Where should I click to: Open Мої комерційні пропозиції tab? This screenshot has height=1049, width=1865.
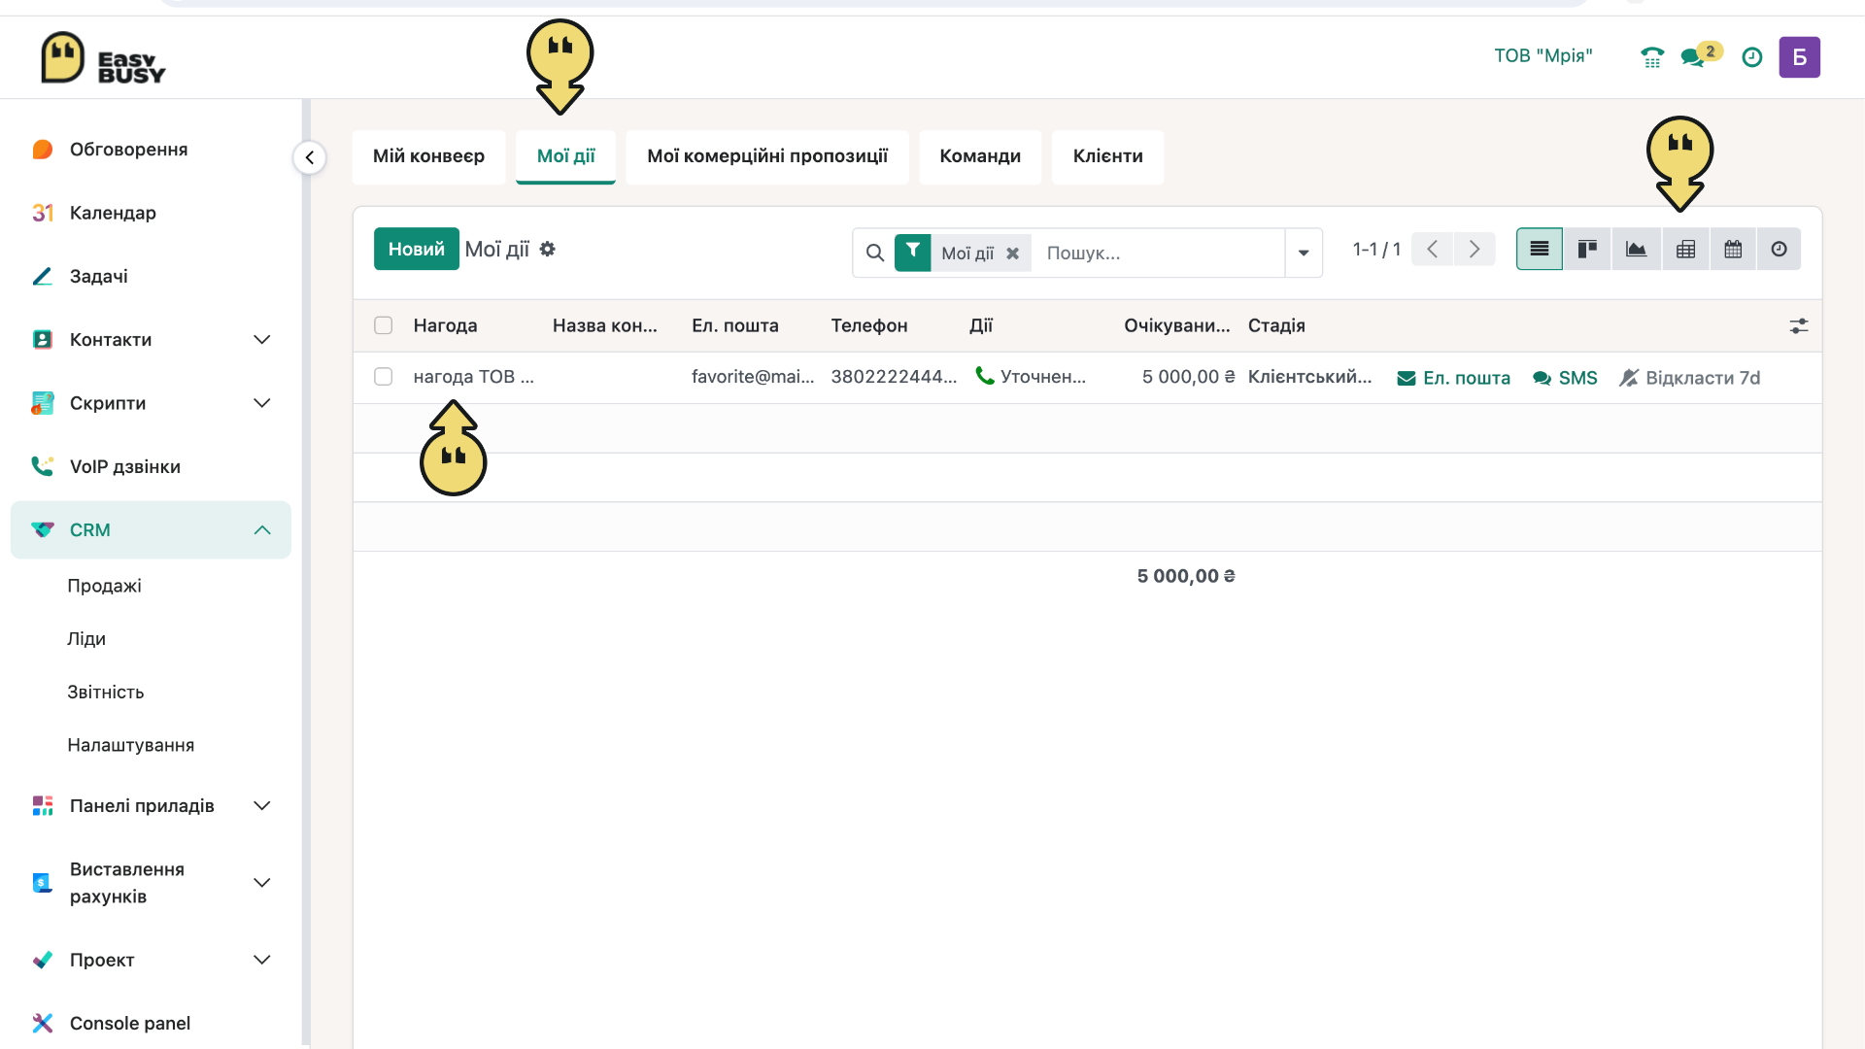pos(767,156)
